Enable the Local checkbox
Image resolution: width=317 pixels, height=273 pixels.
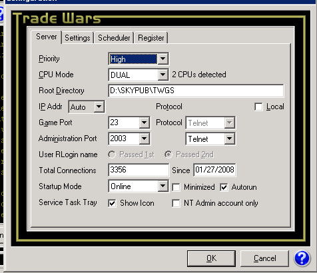pyautogui.click(x=258, y=107)
